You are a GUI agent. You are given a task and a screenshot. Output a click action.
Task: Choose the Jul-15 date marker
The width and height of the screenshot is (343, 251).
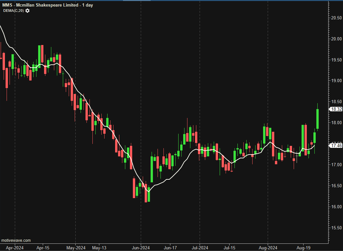point(229,247)
